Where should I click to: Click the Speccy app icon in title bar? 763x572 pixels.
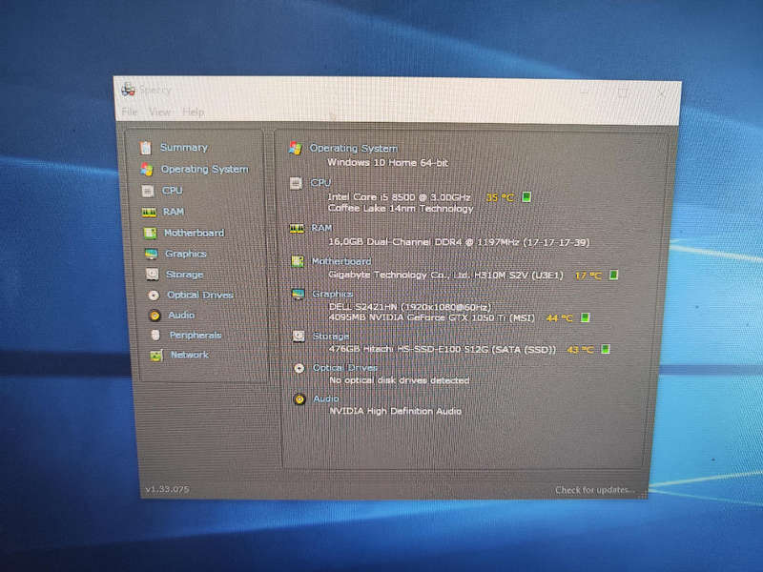(x=129, y=89)
